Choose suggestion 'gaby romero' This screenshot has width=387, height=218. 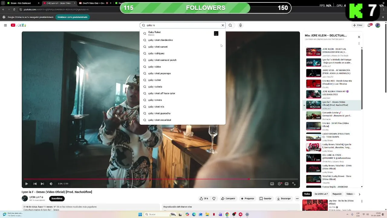183,100
